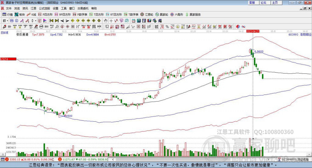
Task: Expand the candlestick style dropdown arrow
Action: (36, 21)
